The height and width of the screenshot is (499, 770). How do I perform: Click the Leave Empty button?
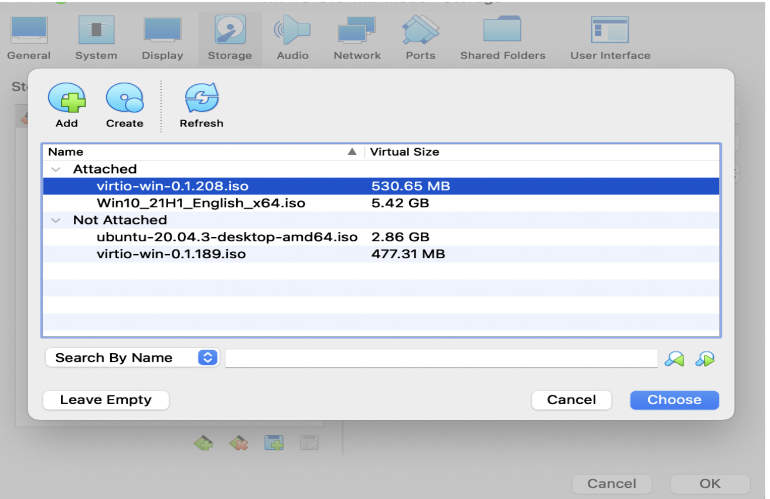(x=105, y=400)
